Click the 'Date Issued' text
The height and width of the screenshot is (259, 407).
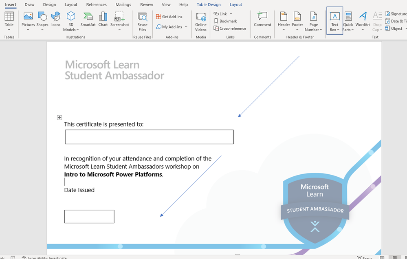79,190
